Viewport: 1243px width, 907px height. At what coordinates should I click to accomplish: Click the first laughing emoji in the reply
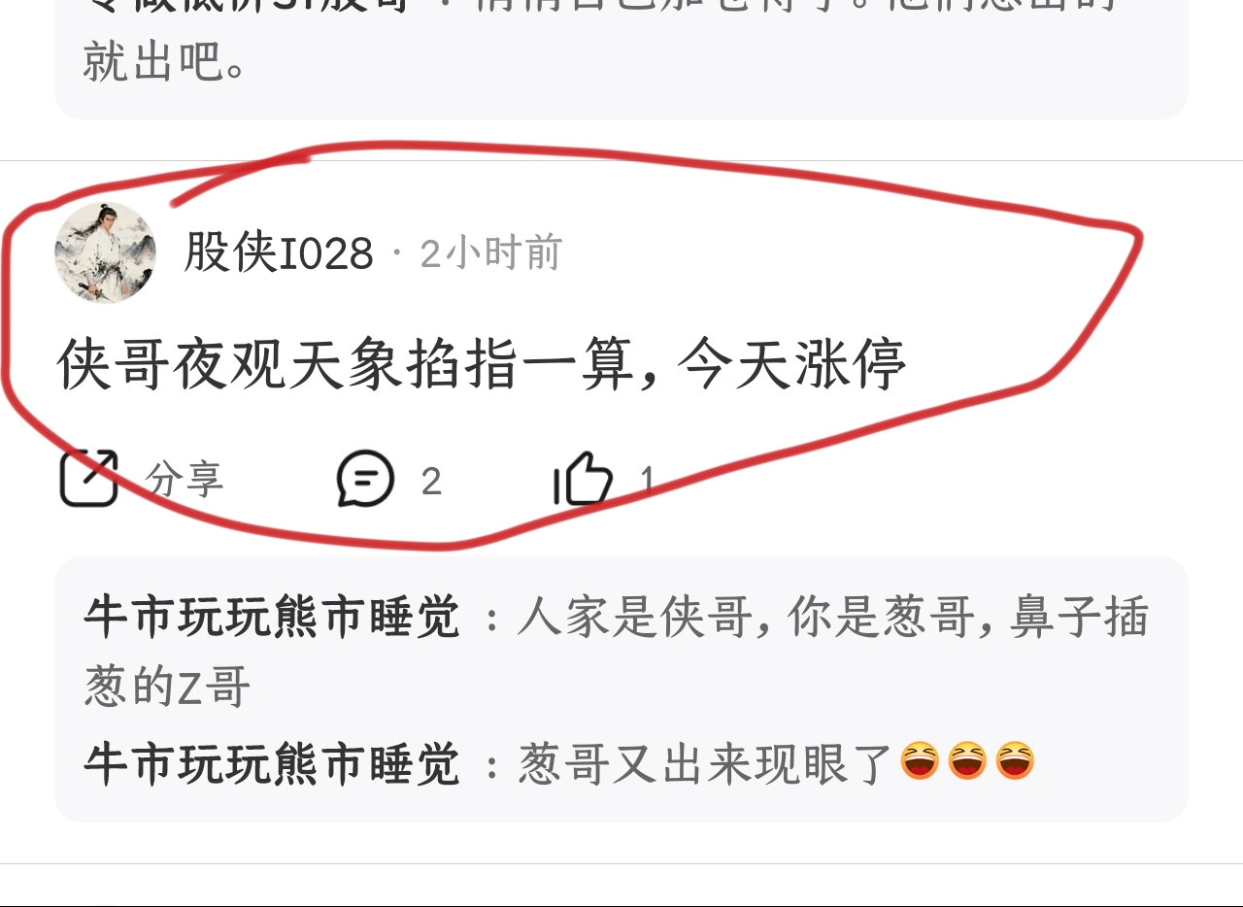(920, 761)
